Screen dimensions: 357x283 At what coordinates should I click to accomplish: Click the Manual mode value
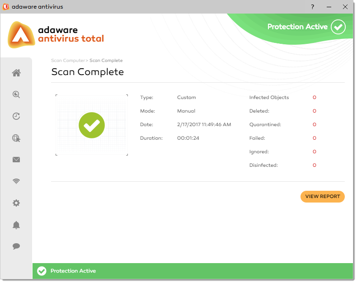pyautogui.click(x=186, y=111)
